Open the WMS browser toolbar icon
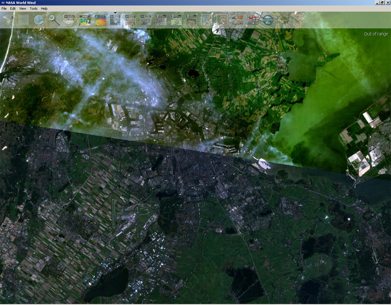Image resolution: width=391 pixels, height=305 pixels. pyautogui.click(x=85, y=20)
